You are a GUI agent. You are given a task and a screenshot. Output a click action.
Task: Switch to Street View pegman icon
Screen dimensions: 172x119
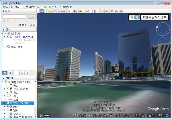click(x=132, y=17)
